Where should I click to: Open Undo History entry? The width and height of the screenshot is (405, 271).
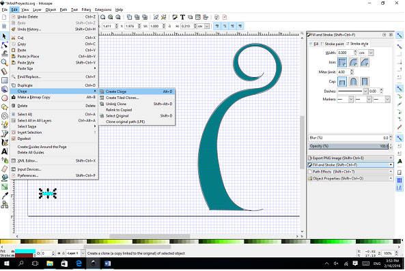54,29
